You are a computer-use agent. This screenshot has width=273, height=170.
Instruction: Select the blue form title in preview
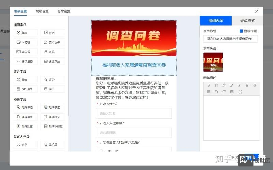point(134,65)
